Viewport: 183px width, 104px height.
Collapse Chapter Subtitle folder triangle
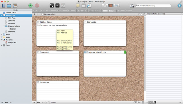coord(4,26)
